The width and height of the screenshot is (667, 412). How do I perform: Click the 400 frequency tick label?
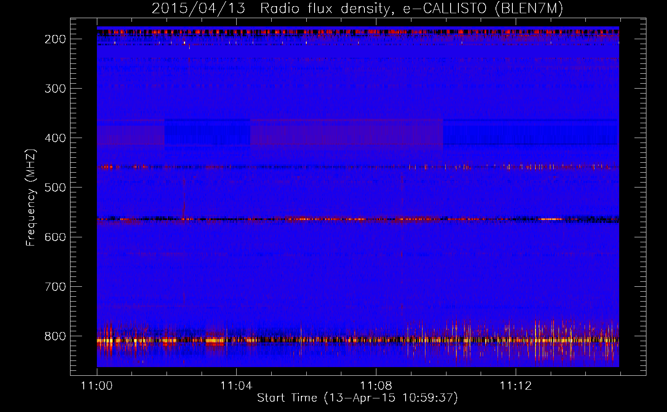click(x=55, y=138)
